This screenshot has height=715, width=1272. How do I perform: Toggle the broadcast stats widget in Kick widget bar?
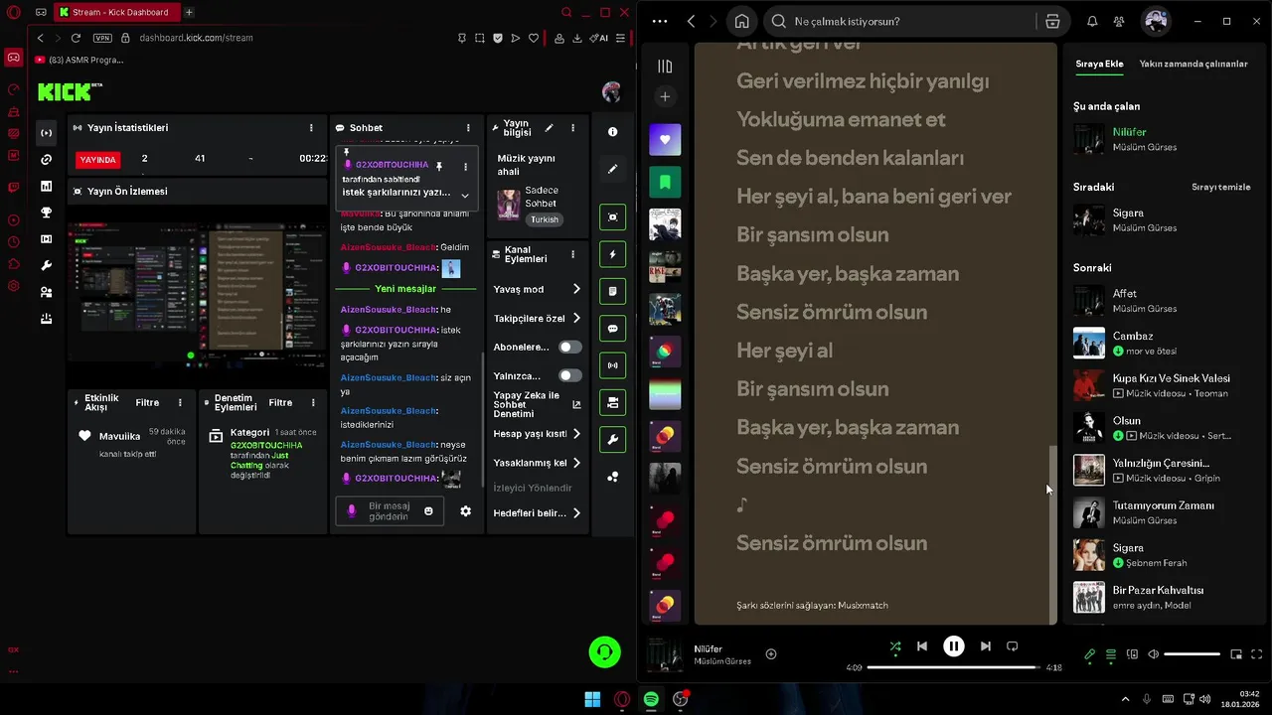pyautogui.click(x=612, y=365)
